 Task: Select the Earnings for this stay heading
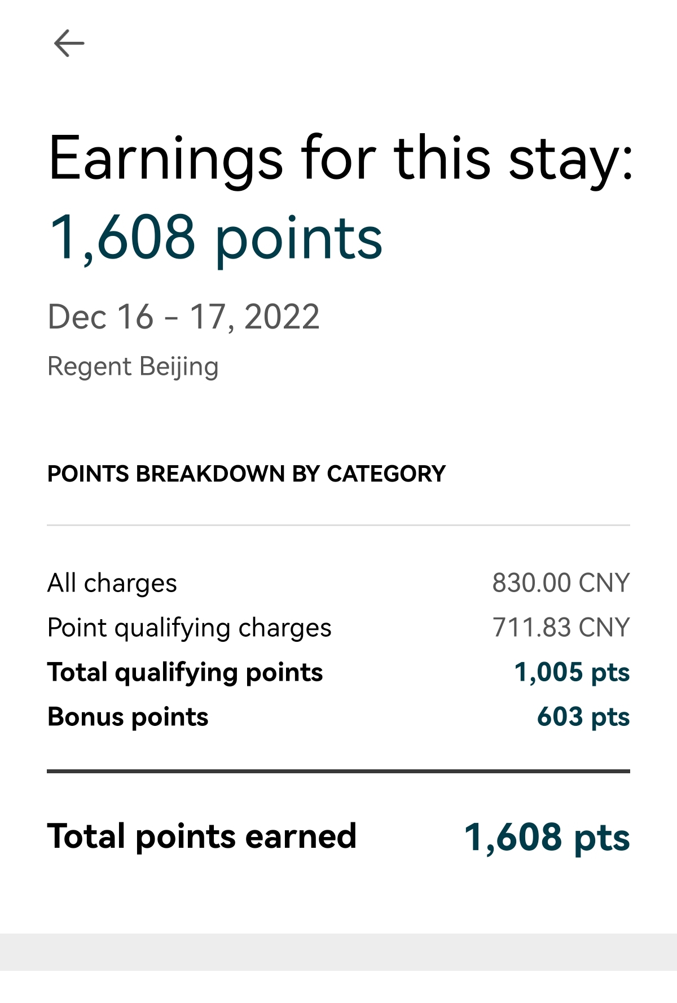pos(341,159)
